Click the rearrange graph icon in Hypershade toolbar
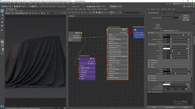This screenshot has height=109, width=195. point(90,13)
